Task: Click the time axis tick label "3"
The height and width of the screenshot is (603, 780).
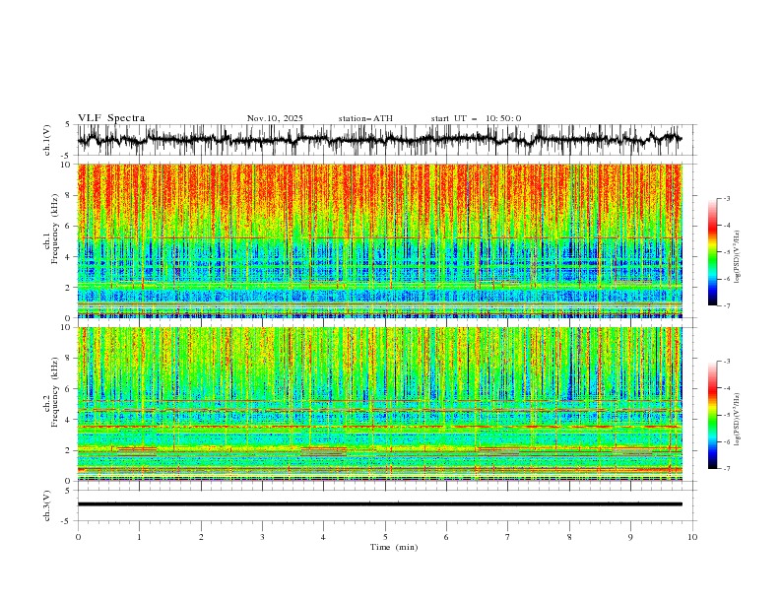Action: coord(262,537)
